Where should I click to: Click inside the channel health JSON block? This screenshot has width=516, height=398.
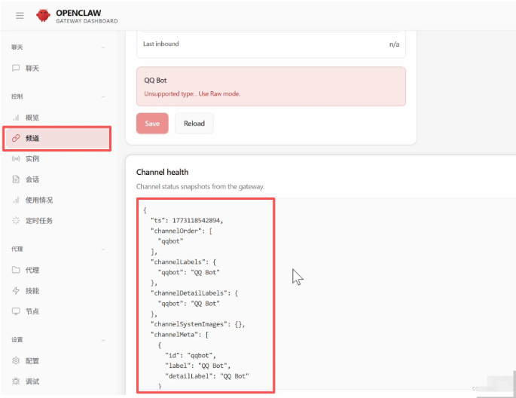click(206, 294)
